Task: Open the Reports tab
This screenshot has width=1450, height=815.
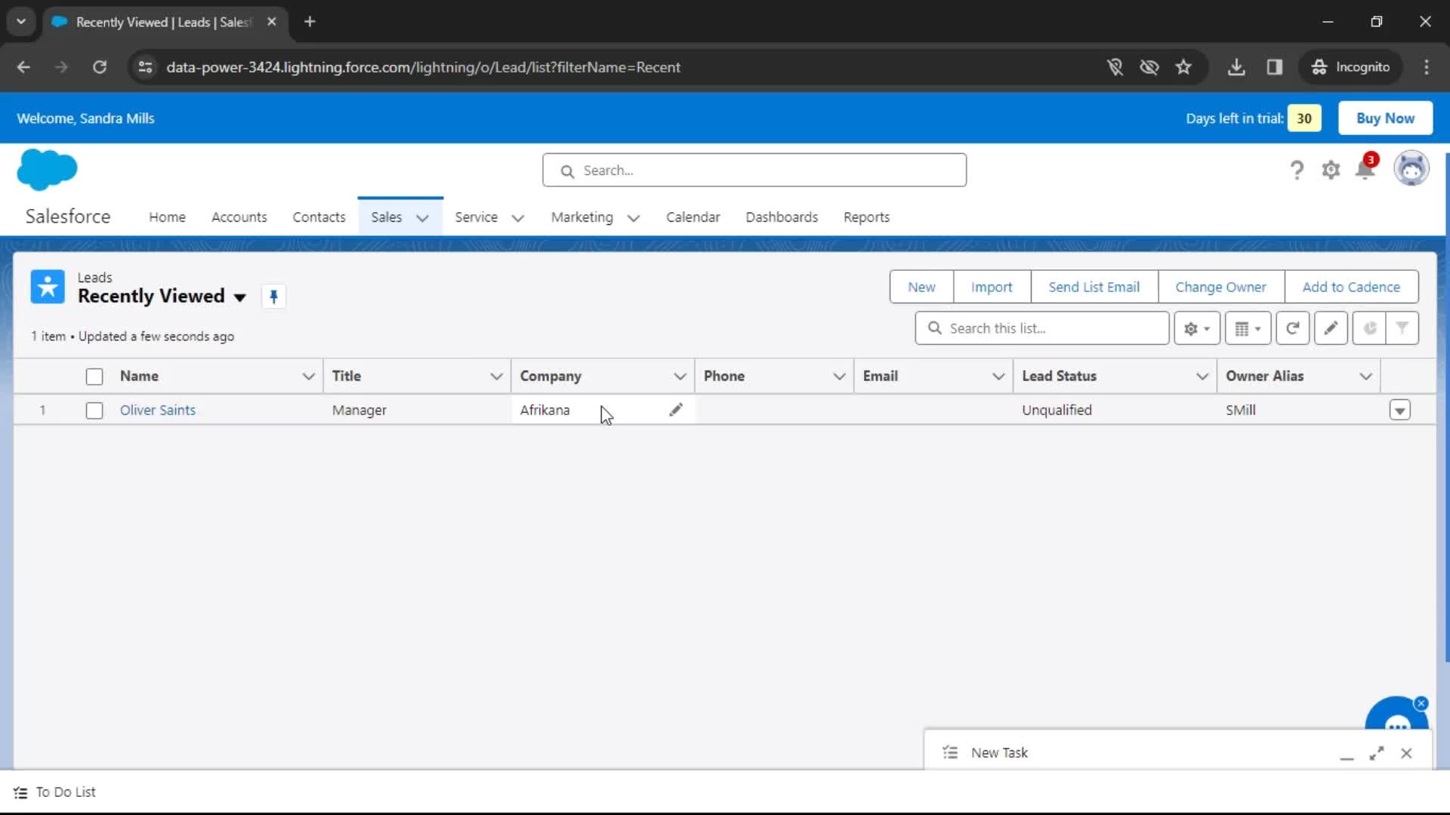Action: pos(866,217)
